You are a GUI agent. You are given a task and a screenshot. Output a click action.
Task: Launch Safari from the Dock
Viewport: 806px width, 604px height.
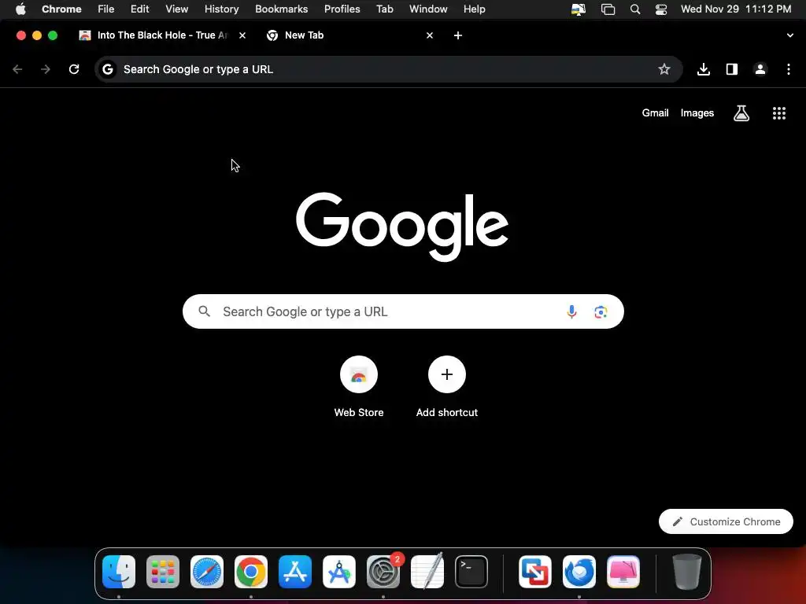207,572
